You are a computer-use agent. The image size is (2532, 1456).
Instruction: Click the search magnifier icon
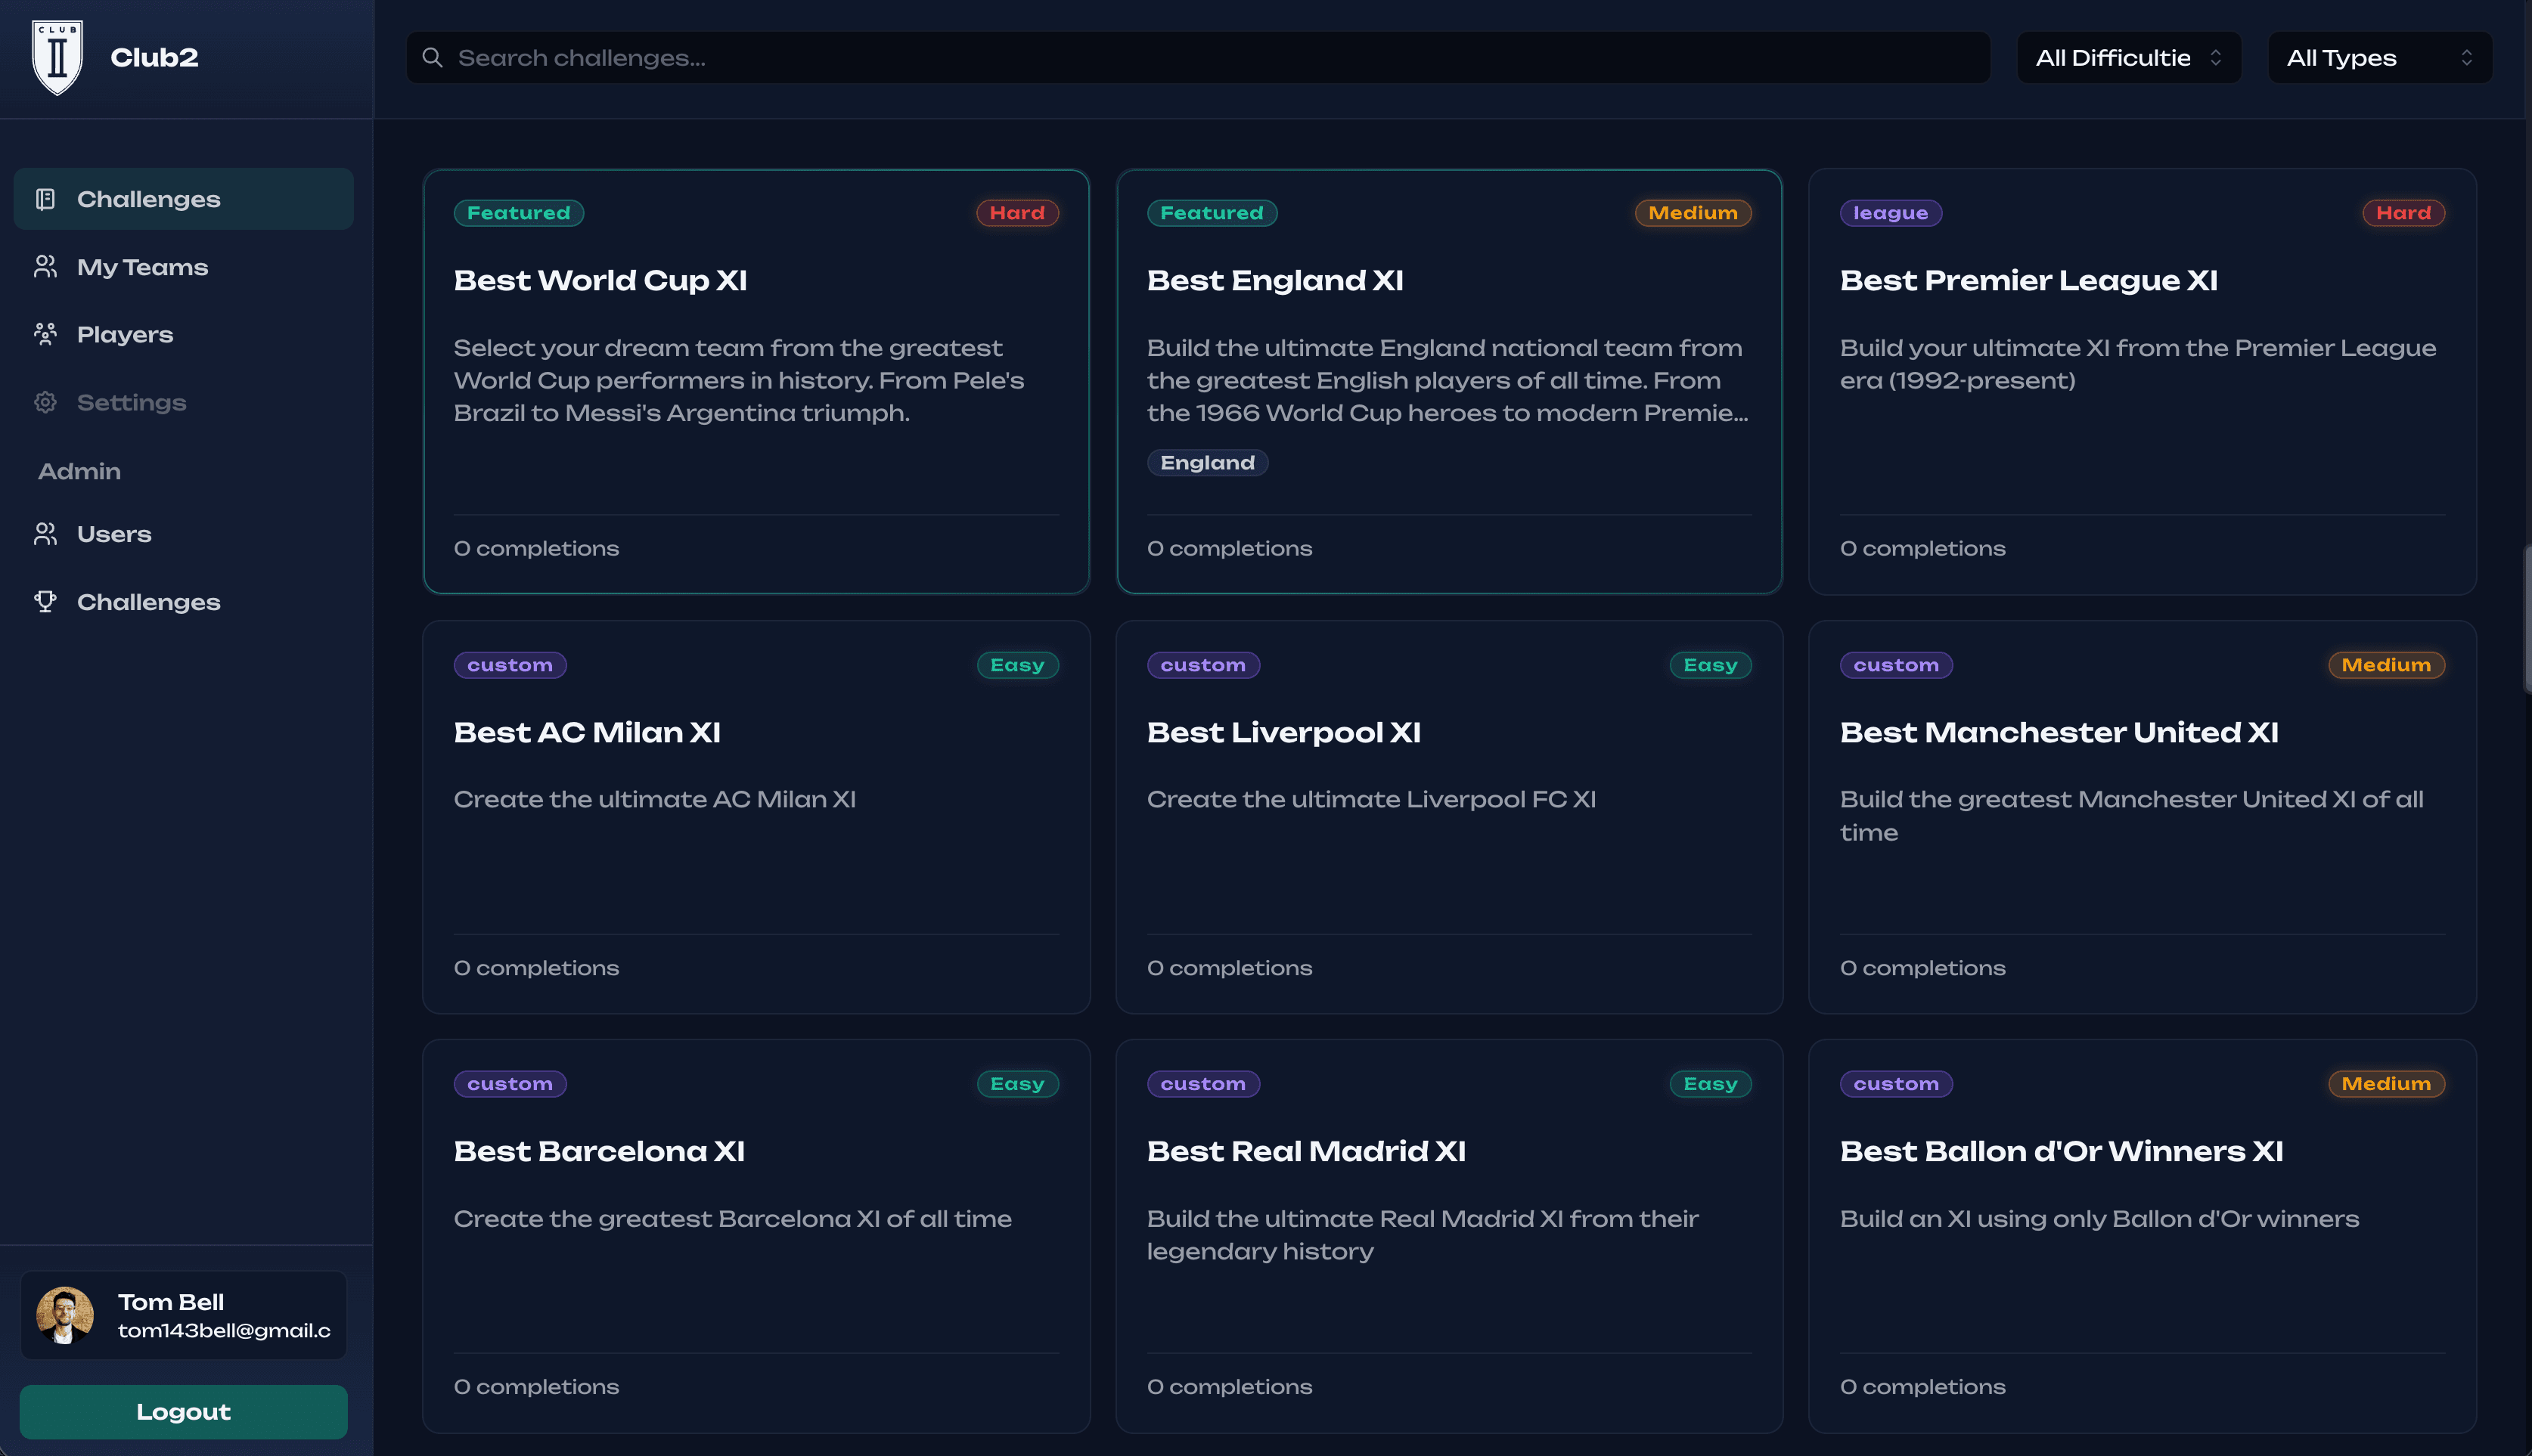point(432,58)
